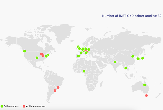
Task: Select the northeastern-most green marker in the USA
Action: click(48, 55)
